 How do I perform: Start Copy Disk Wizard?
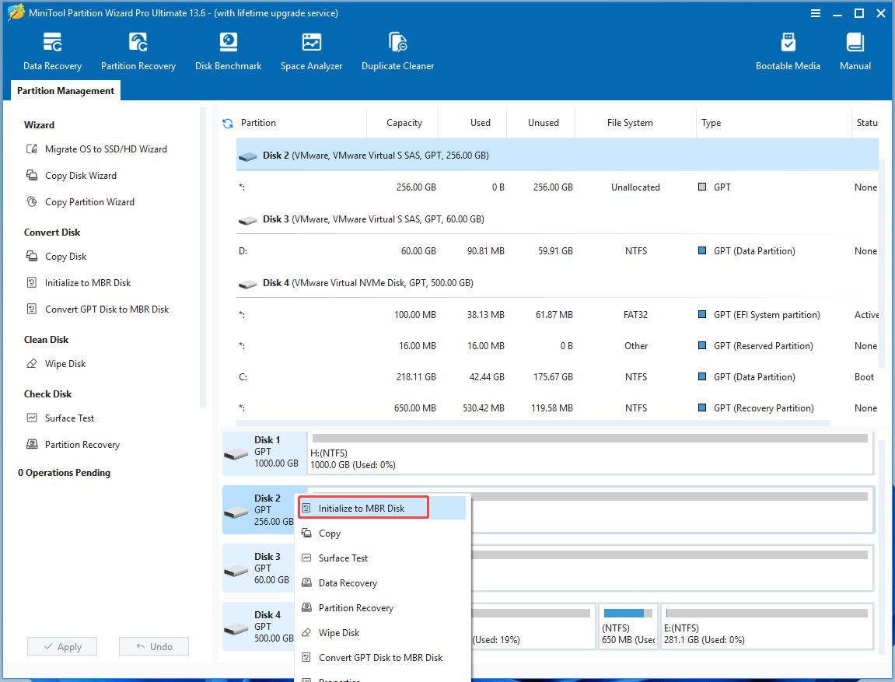[x=72, y=175]
